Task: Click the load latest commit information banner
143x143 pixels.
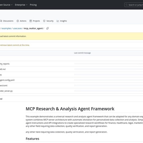Action: 71,36
